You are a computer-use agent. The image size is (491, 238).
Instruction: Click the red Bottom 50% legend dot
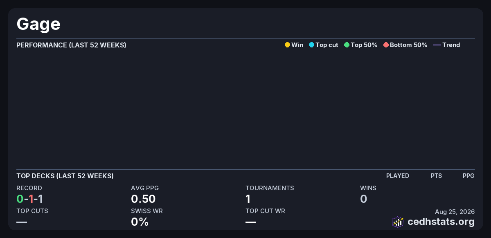[x=386, y=45]
